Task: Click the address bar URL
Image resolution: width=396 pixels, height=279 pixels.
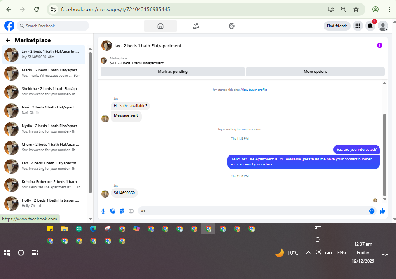Action: pos(115,9)
